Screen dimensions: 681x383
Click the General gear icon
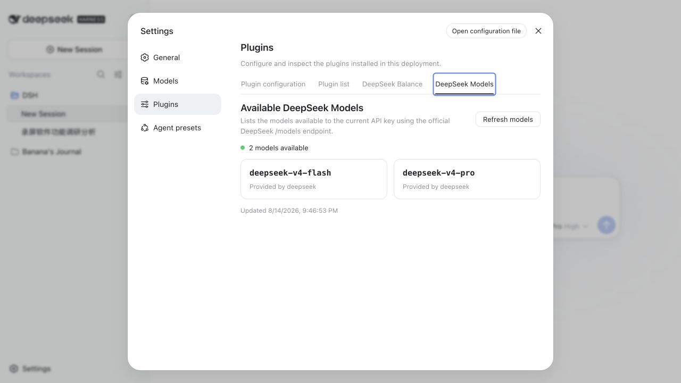point(145,57)
